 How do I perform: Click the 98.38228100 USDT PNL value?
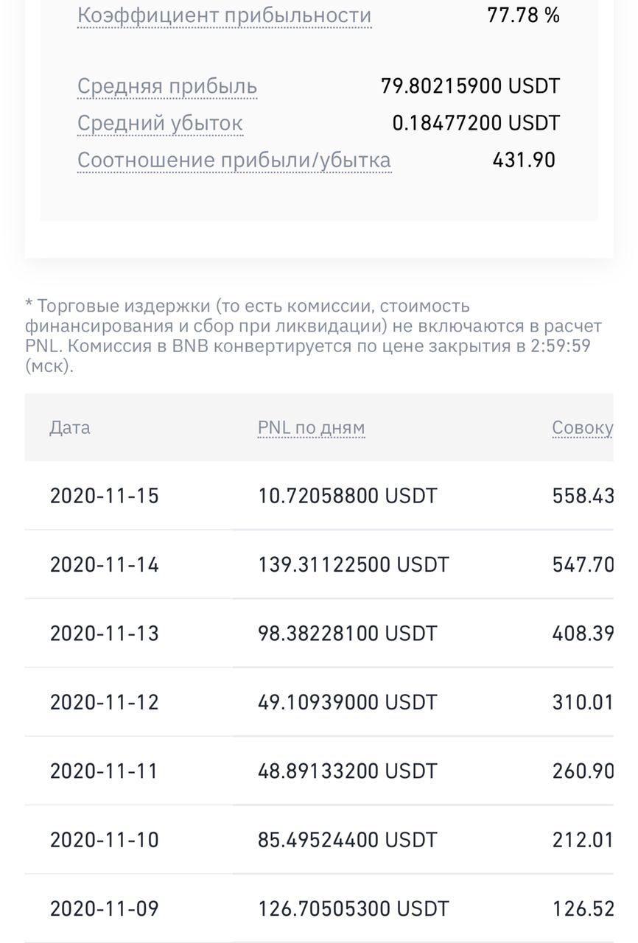point(347,634)
